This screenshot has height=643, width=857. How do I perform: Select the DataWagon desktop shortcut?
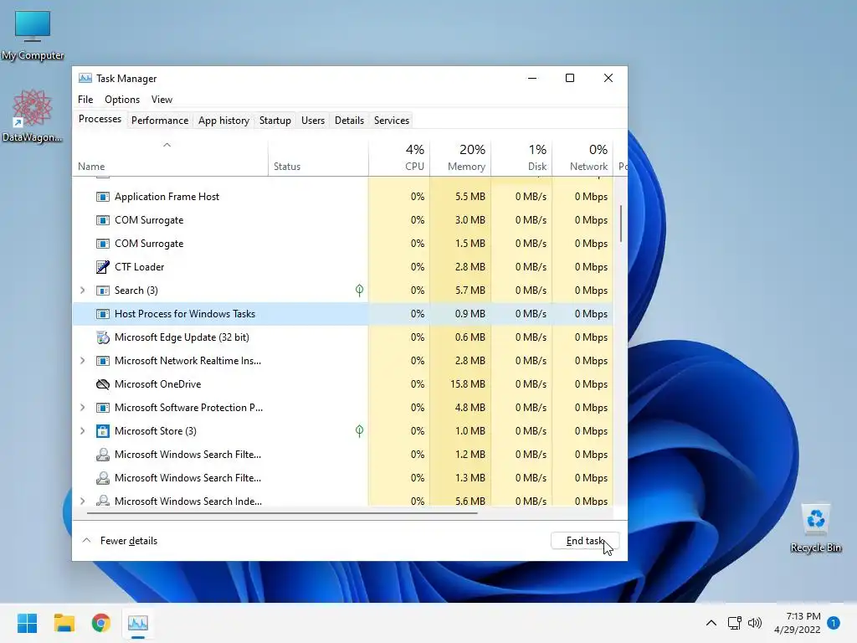click(33, 116)
